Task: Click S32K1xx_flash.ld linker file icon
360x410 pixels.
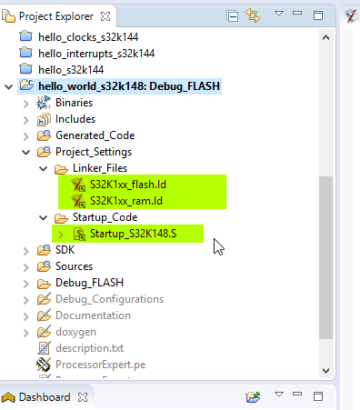Action: [78, 185]
